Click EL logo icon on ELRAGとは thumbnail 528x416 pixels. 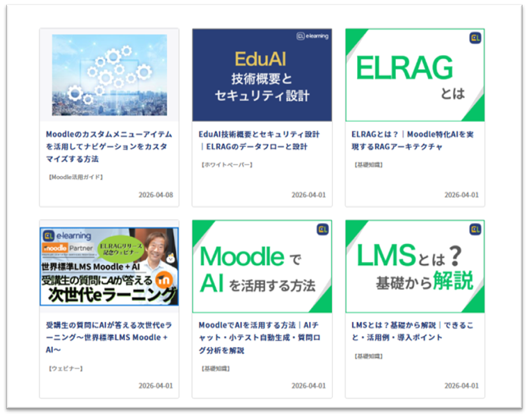click(x=475, y=38)
